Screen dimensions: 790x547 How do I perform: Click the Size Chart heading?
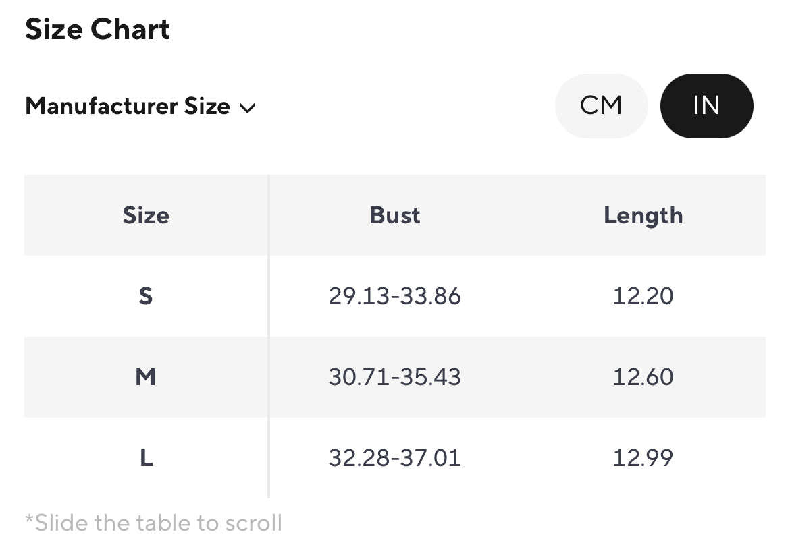point(98,30)
